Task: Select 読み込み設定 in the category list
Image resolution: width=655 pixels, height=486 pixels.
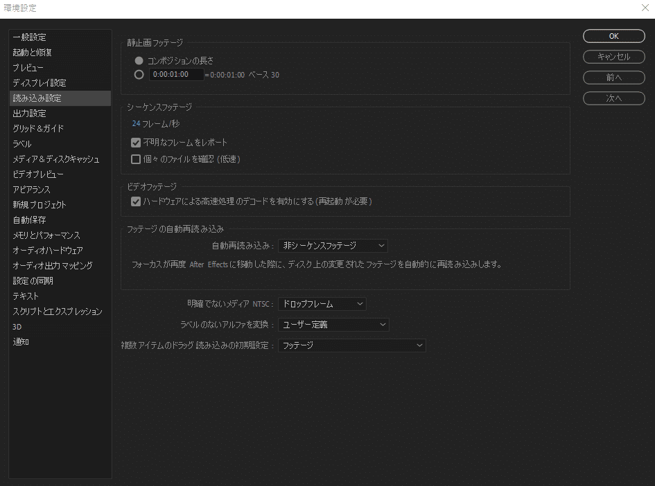Action: click(60, 98)
